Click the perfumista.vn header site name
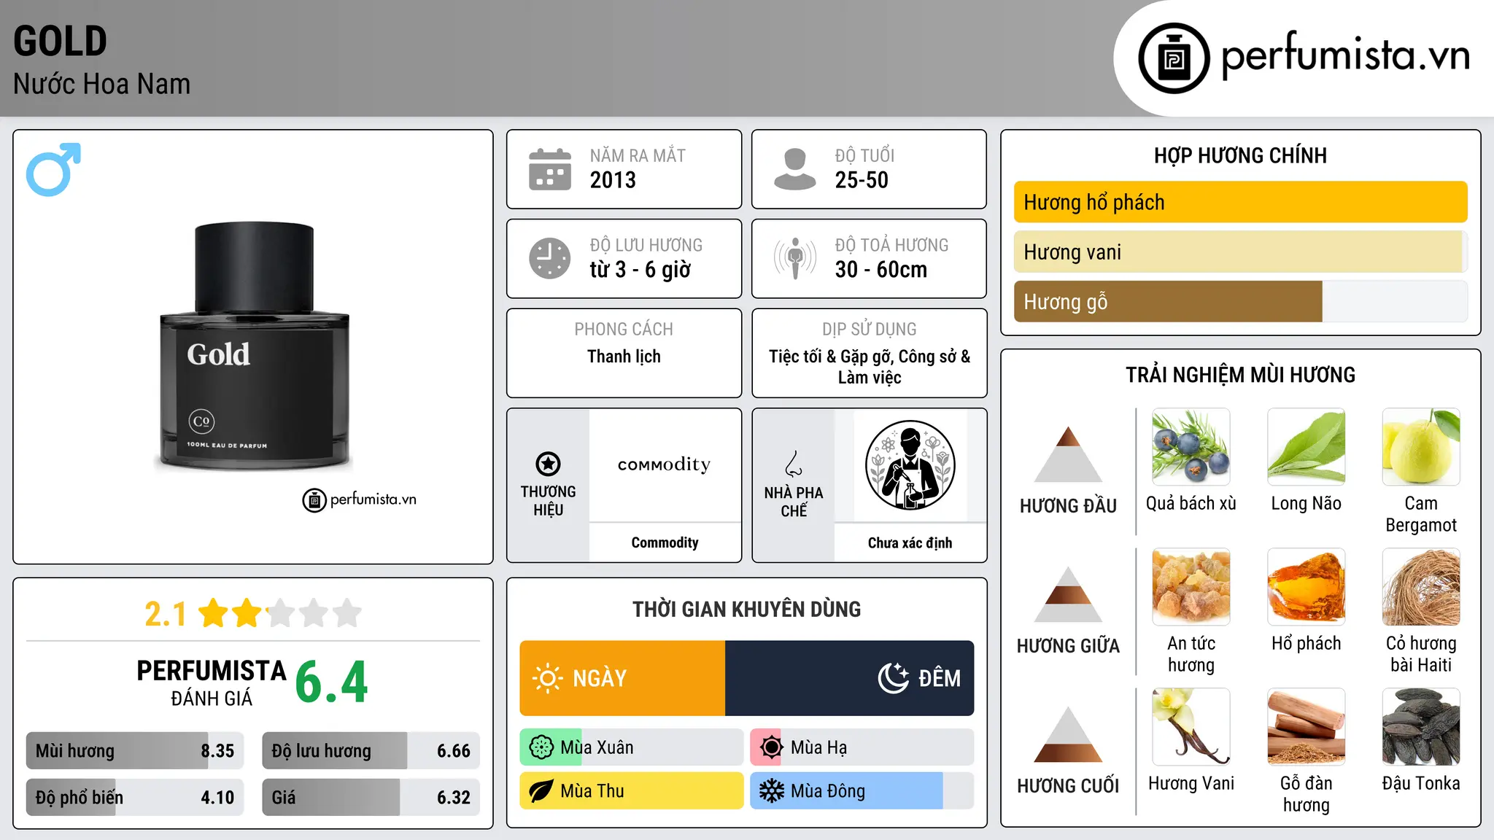Image resolution: width=1494 pixels, height=840 pixels. click(x=1346, y=55)
